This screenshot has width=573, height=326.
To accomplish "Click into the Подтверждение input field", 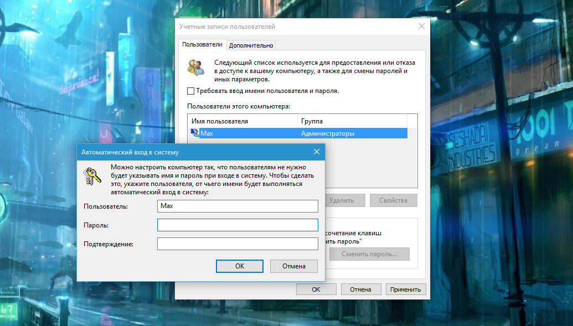I will coord(238,244).
